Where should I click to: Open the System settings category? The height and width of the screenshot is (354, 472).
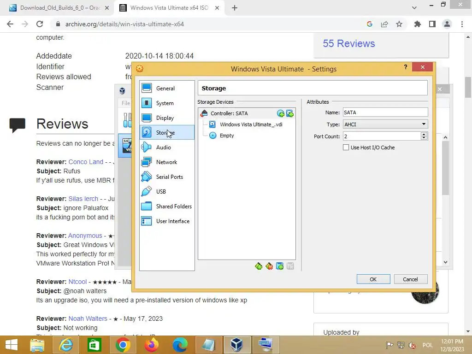tap(167, 103)
